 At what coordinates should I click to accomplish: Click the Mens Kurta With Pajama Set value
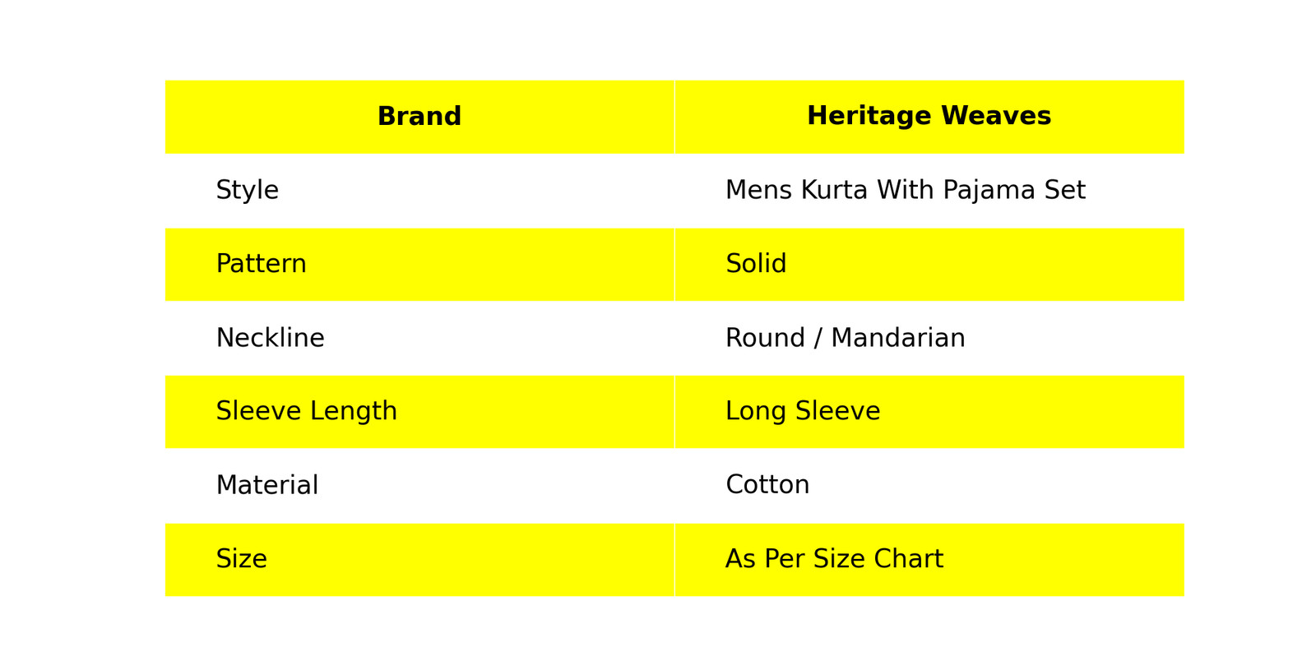pos(905,191)
